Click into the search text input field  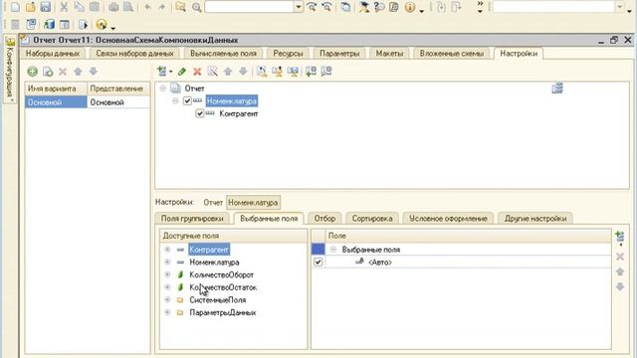pos(250,7)
